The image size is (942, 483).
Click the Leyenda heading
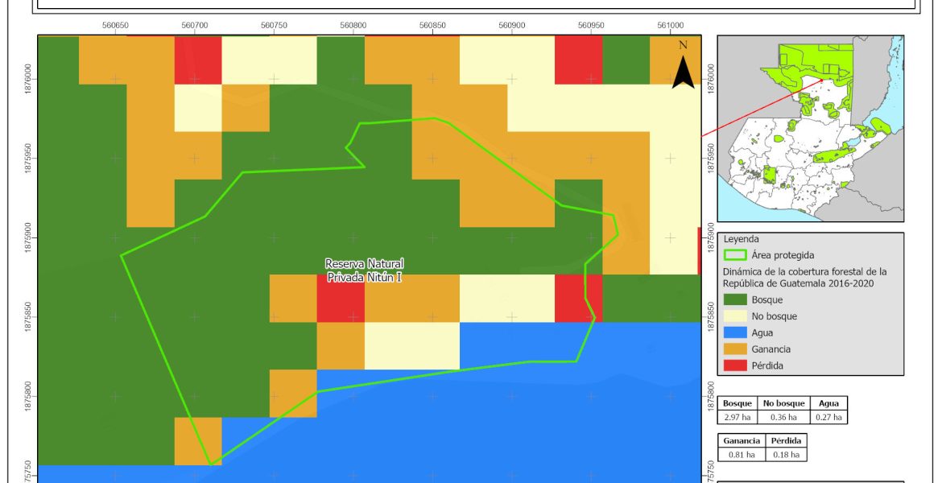[x=741, y=239]
